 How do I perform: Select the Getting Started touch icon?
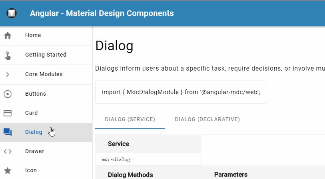click(8, 55)
